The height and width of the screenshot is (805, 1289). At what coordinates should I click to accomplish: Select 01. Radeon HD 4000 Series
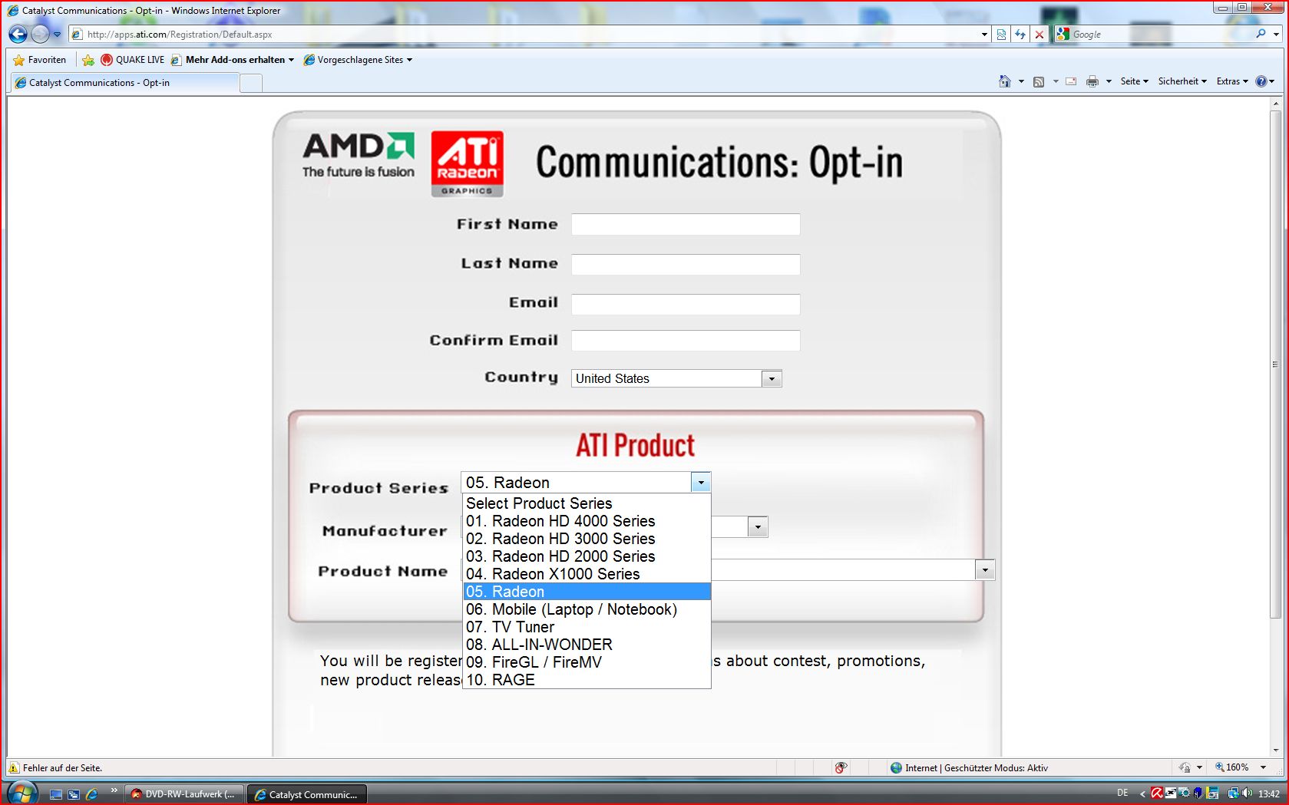pos(587,521)
